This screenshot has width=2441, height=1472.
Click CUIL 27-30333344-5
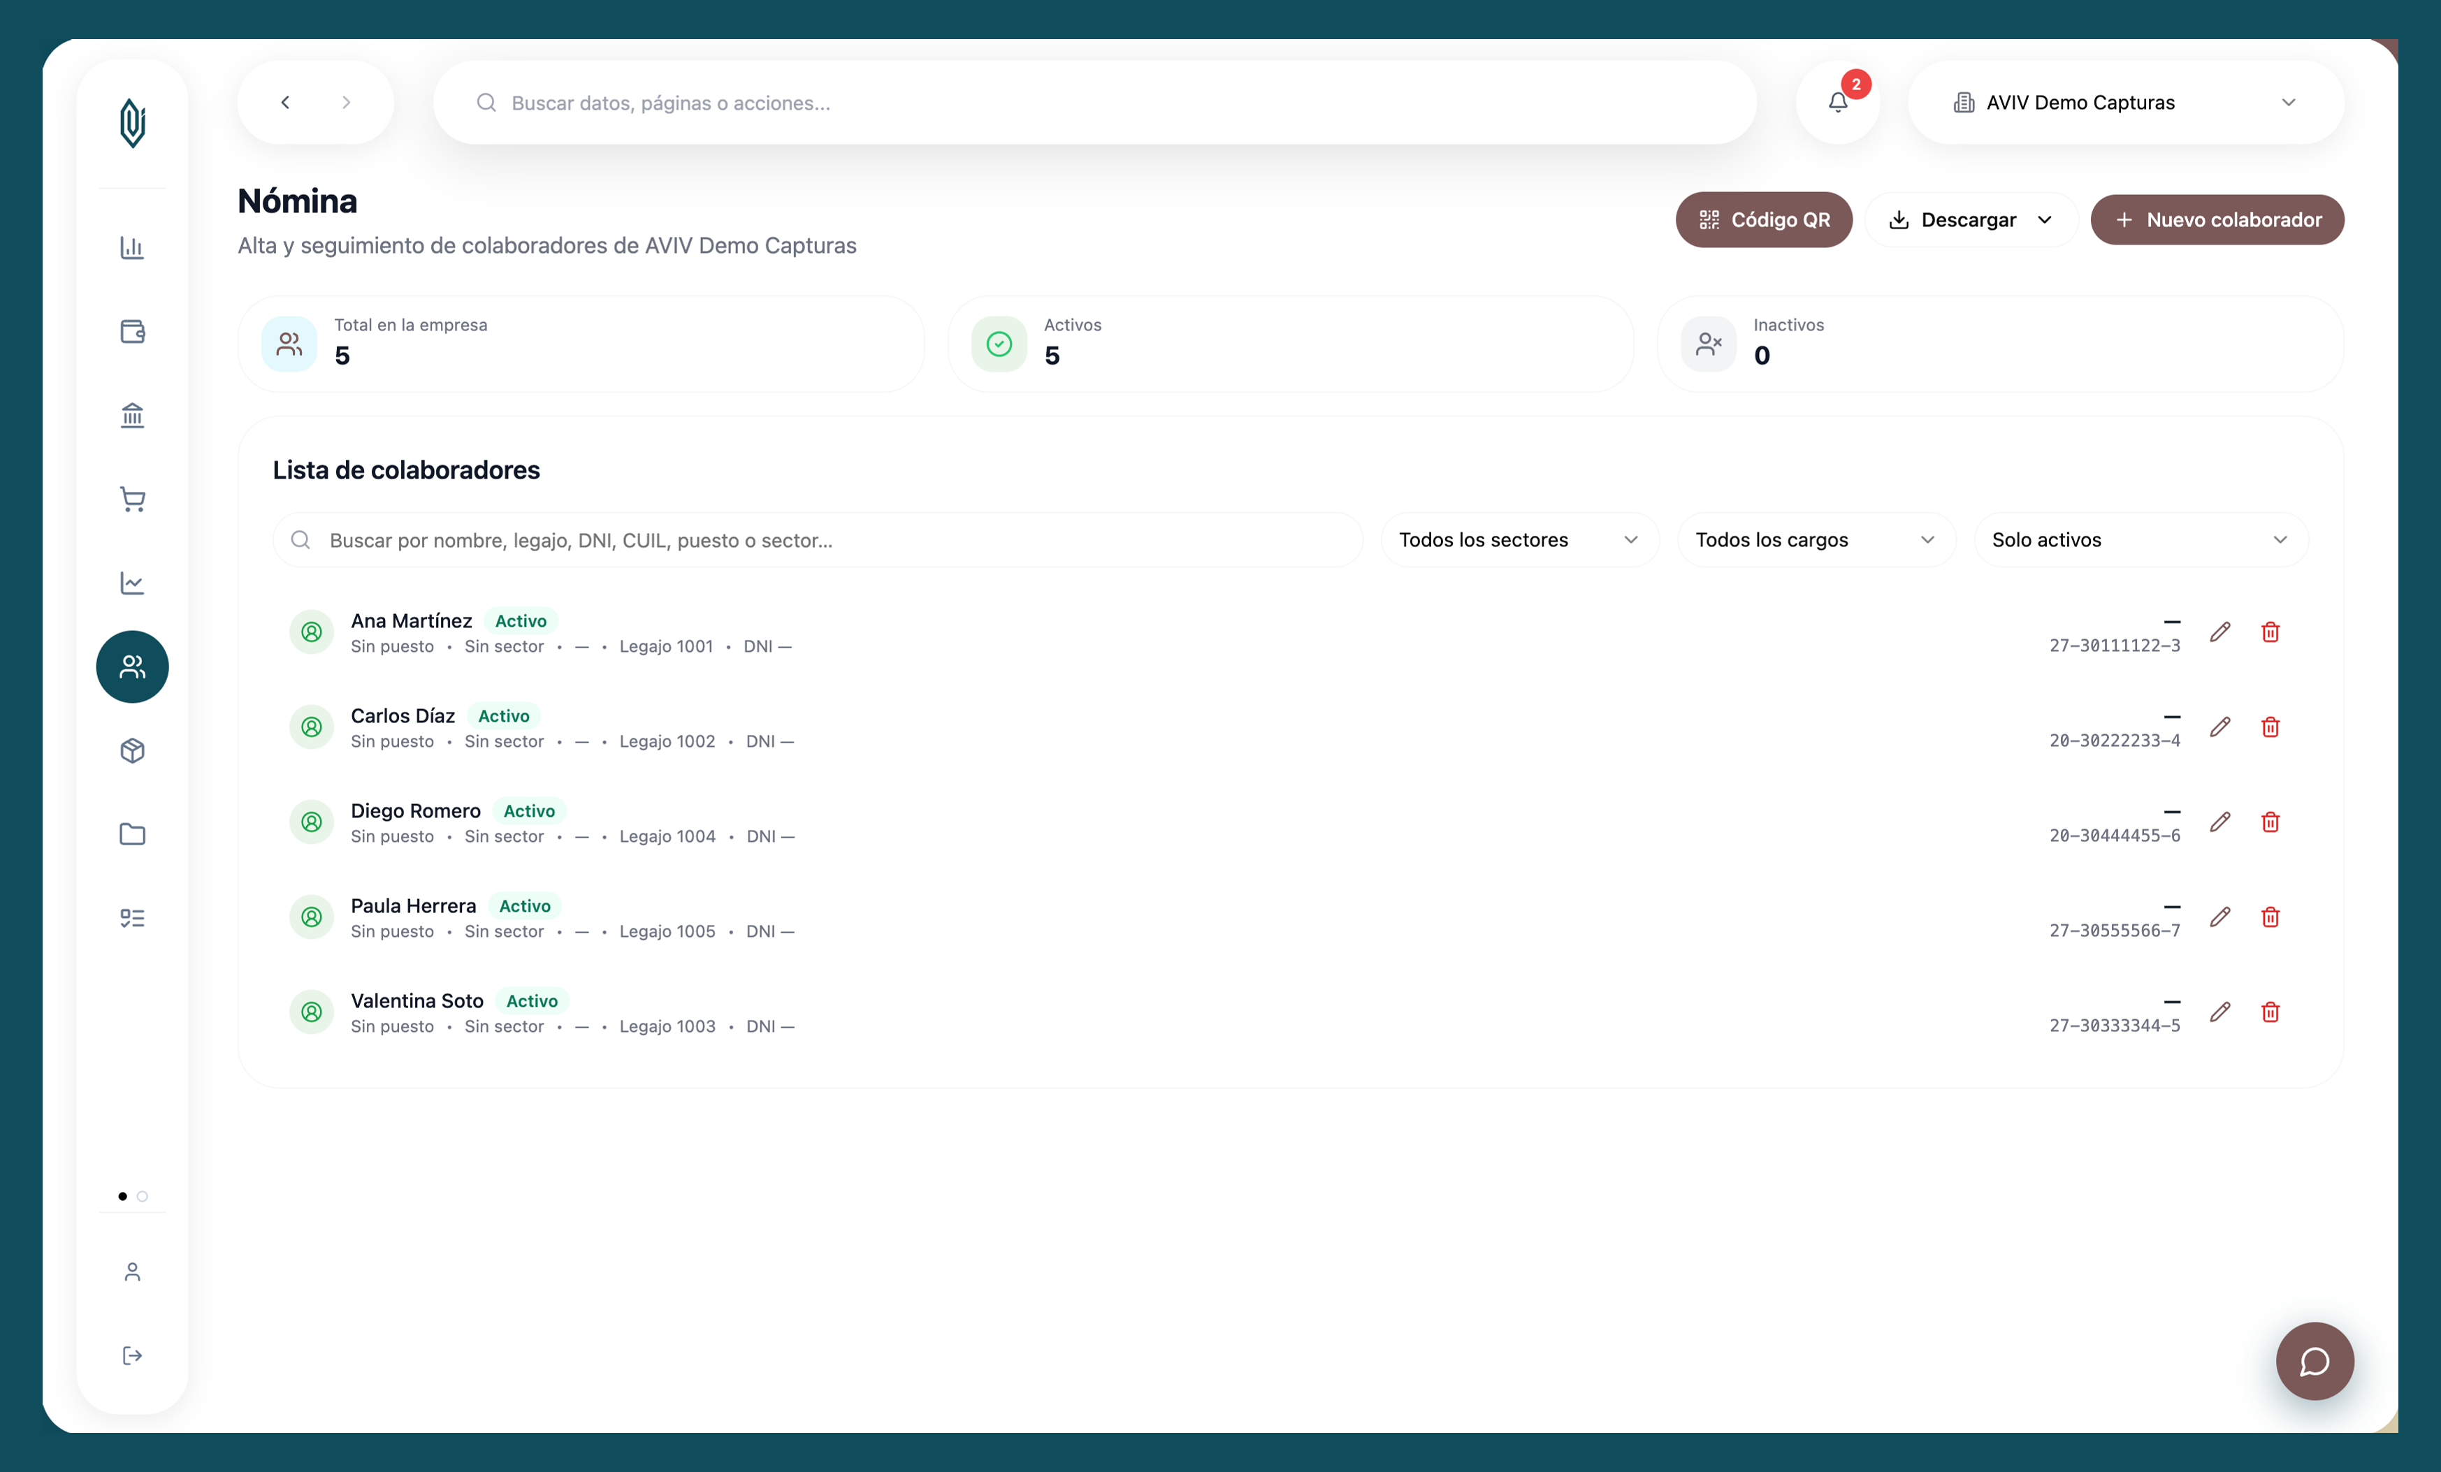2114,1026
